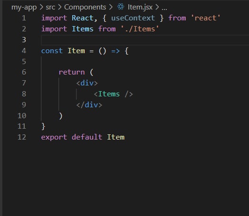Click the const keyword on line 4
The width and height of the screenshot is (249, 216).
(x=52, y=51)
